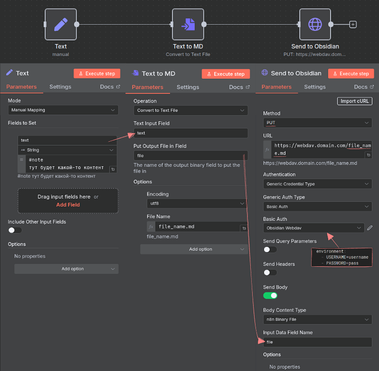Screen dimensions: 379x371
Task: Expand the Encoding utf8 dropdown
Action: [x=197, y=203]
